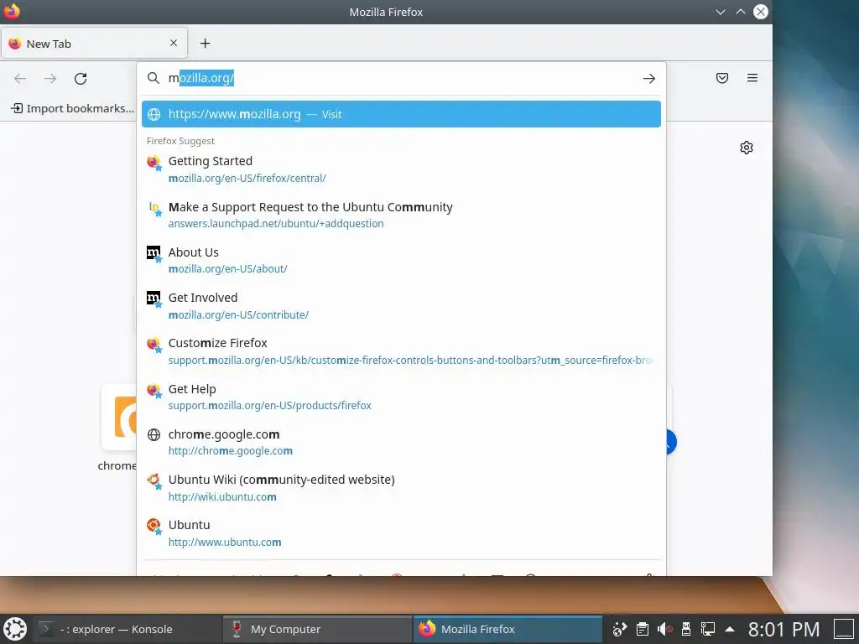859x644 pixels.
Task: Open the Customize Firefox suggestion
Action: click(401, 351)
